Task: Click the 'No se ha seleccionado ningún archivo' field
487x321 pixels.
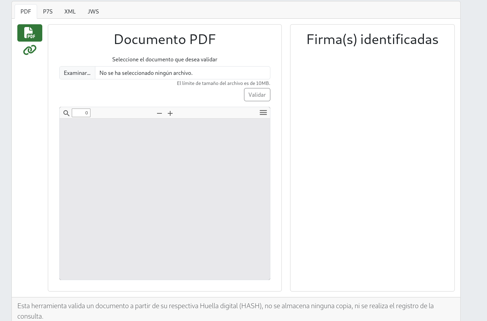Action: coord(182,73)
